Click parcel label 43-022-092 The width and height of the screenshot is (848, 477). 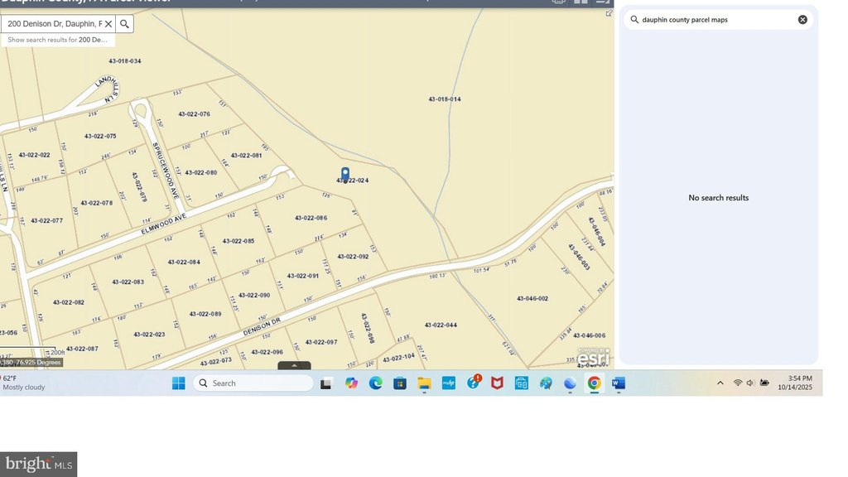pos(353,257)
